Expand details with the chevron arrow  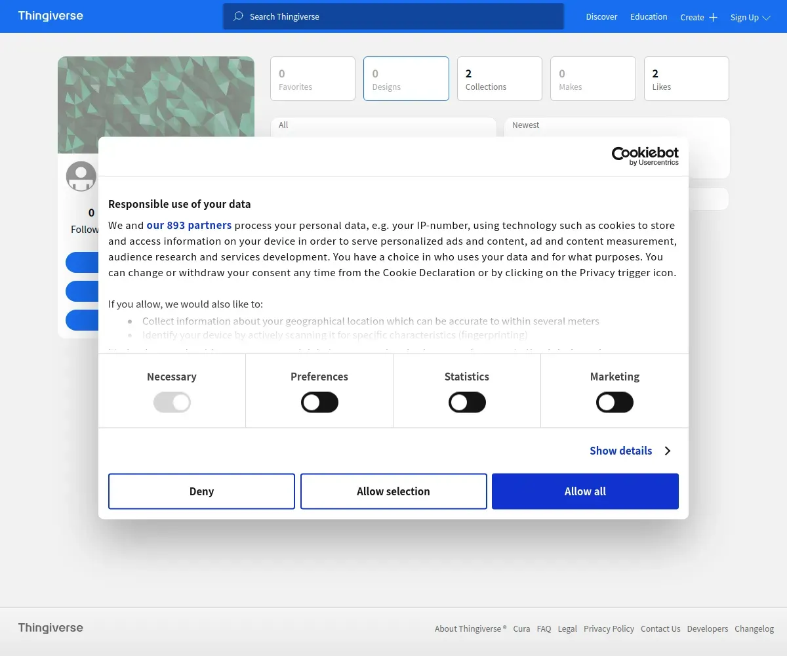(x=668, y=451)
